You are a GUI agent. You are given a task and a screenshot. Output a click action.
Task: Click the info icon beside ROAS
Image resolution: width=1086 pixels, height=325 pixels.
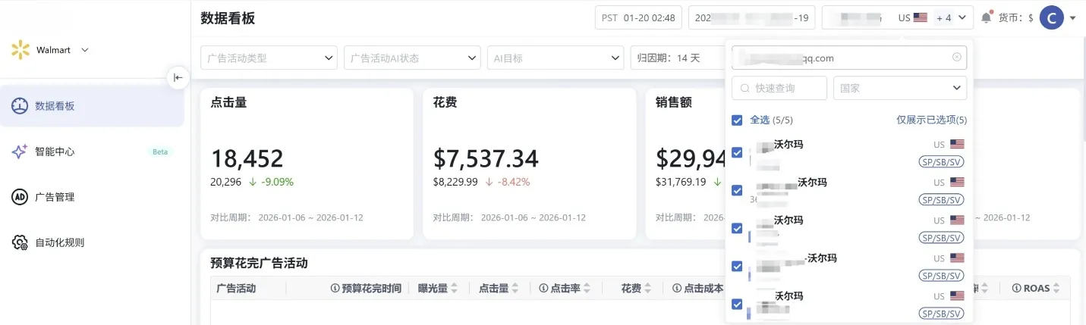1016,289
